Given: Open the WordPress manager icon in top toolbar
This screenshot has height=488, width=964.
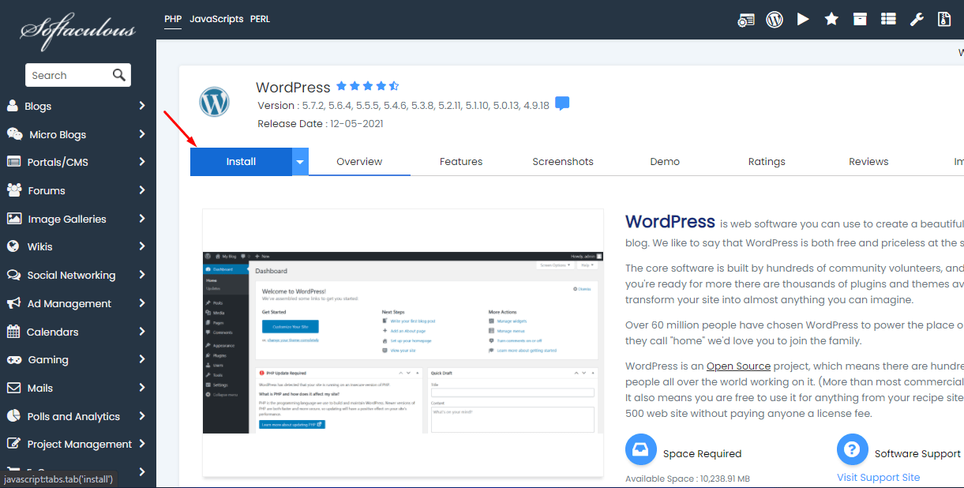Looking at the screenshot, I should point(775,20).
